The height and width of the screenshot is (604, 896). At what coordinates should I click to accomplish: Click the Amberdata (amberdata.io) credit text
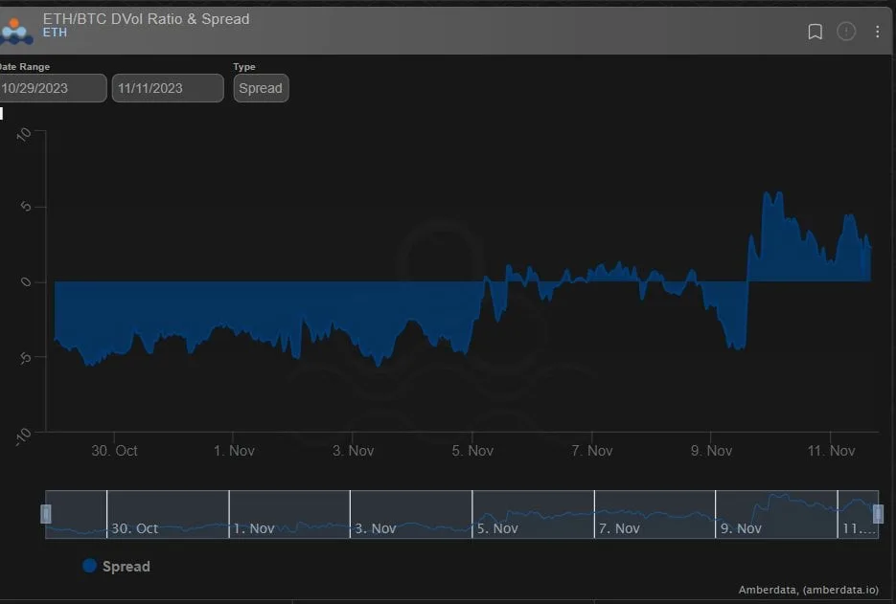click(808, 590)
